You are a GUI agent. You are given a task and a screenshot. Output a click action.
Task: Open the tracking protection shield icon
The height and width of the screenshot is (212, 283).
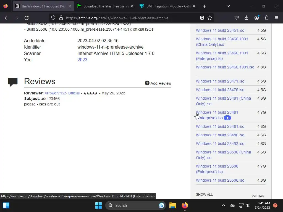[x=53, y=18]
